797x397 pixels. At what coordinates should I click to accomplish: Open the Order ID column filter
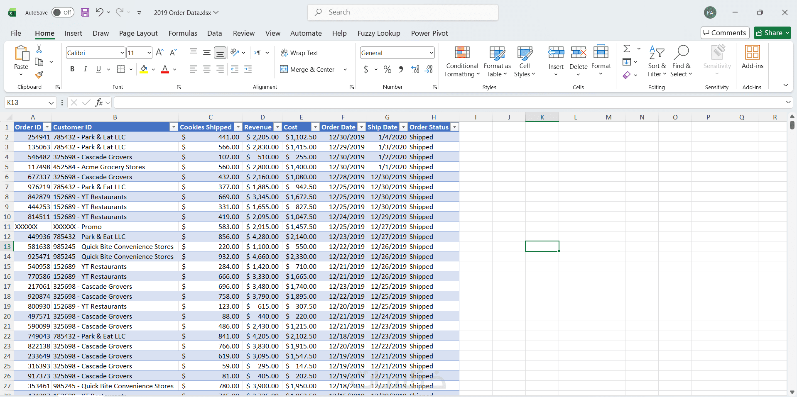pos(47,127)
